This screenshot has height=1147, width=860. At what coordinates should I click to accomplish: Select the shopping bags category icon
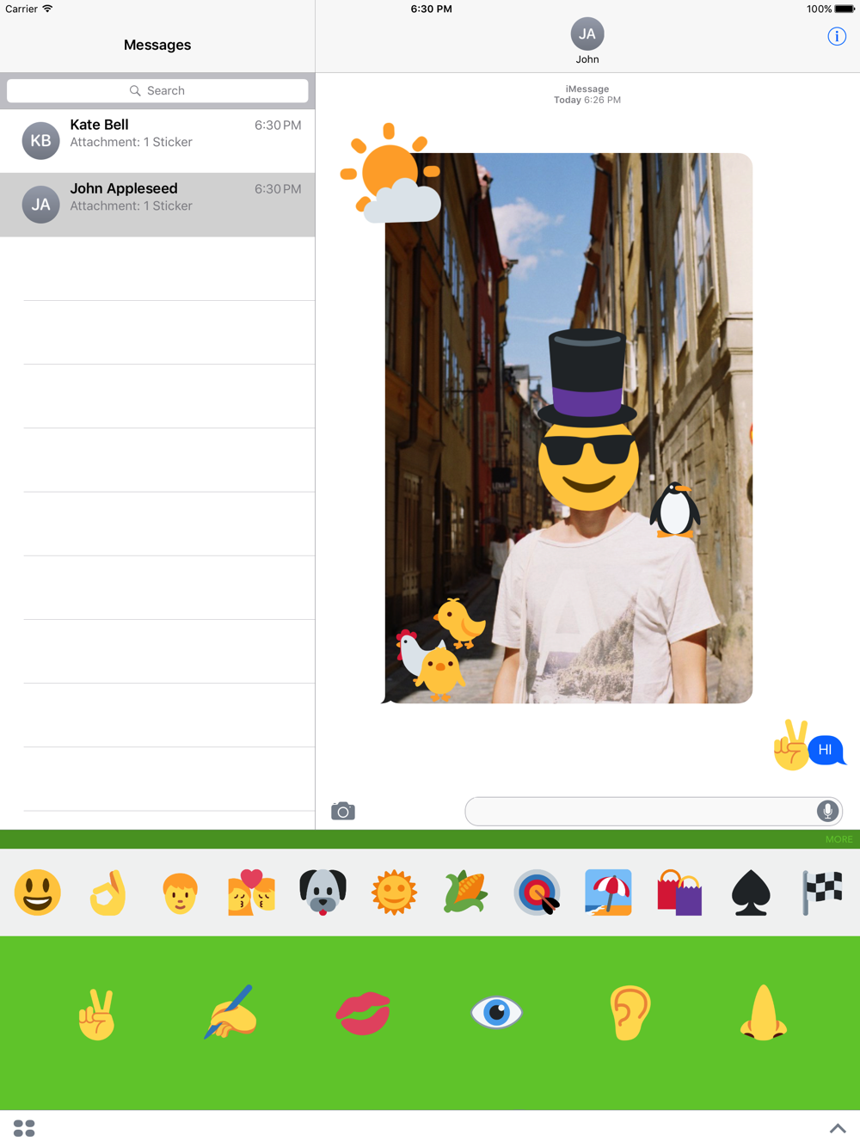click(x=679, y=892)
